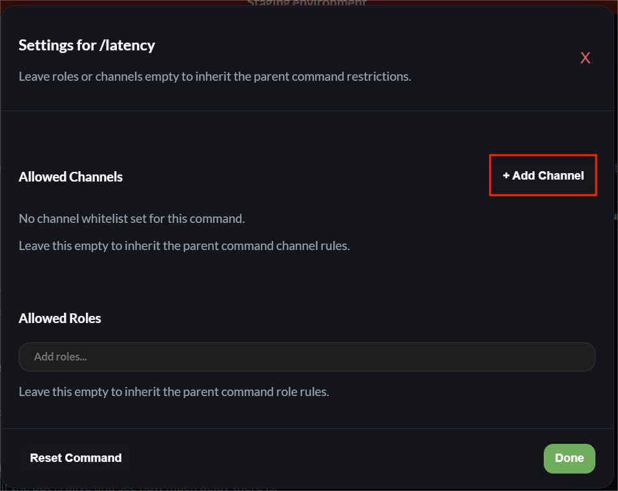This screenshot has width=618, height=491.
Task: Save and close with the Done button
Action: (x=569, y=458)
